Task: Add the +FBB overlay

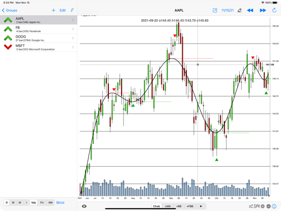Action: pyautogui.click(x=190, y=206)
